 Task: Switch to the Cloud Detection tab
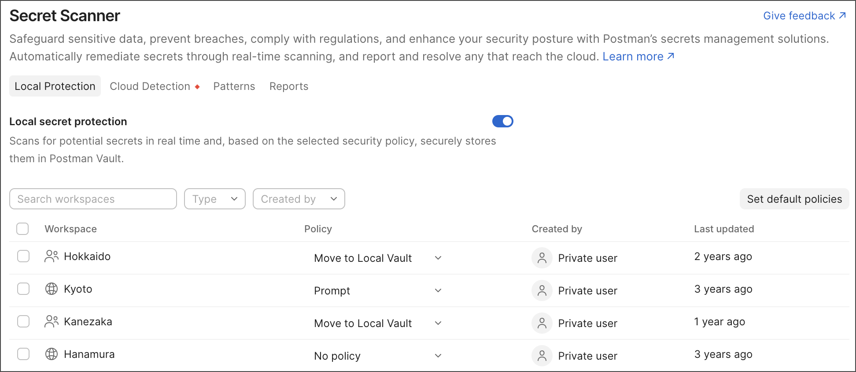pyautogui.click(x=150, y=86)
